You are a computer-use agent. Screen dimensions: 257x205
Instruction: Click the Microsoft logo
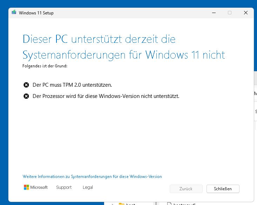[35, 187]
